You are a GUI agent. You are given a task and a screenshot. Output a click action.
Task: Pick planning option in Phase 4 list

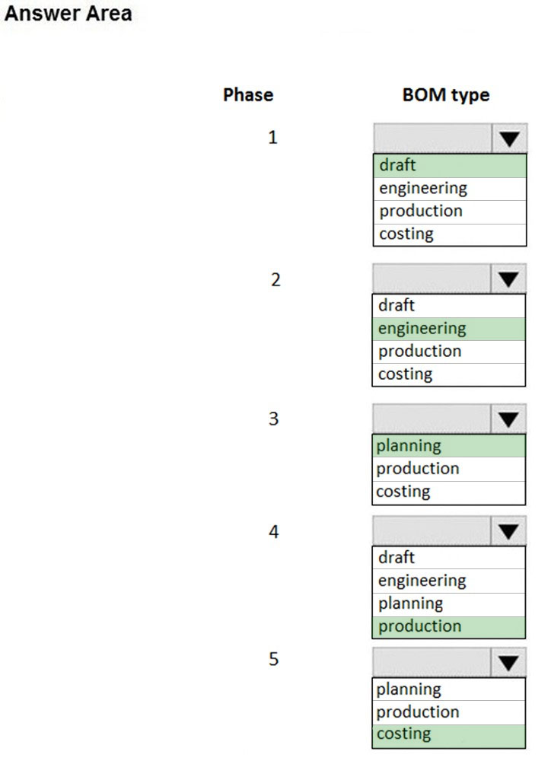448,604
